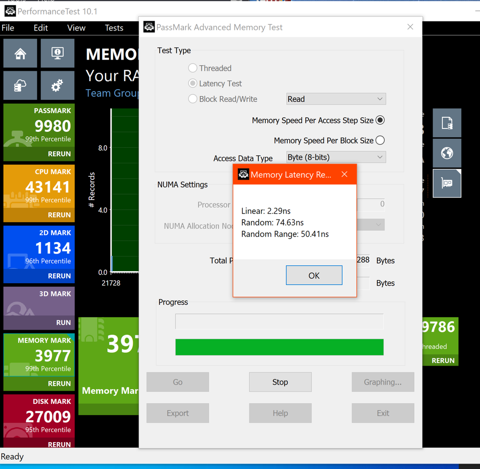The height and width of the screenshot is (469, 480).
Task: Open the cloud upload baseline icon
Action: click(x=20, y=85)
